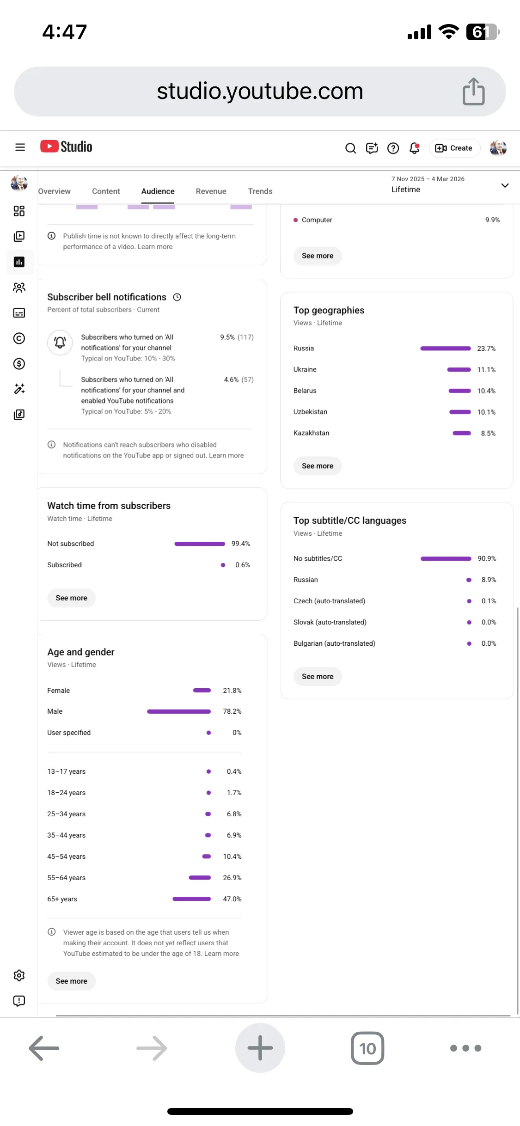Click the search magnifier icon
The height and width of the screenshot is (1126, 520).
pyautogui.click(x=350, y=148)
